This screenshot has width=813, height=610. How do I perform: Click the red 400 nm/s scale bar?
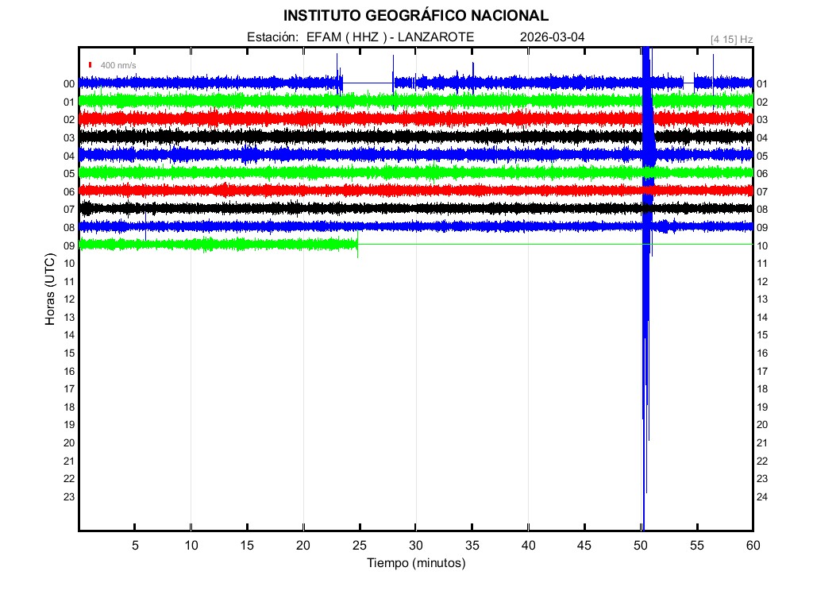[91, 64]
